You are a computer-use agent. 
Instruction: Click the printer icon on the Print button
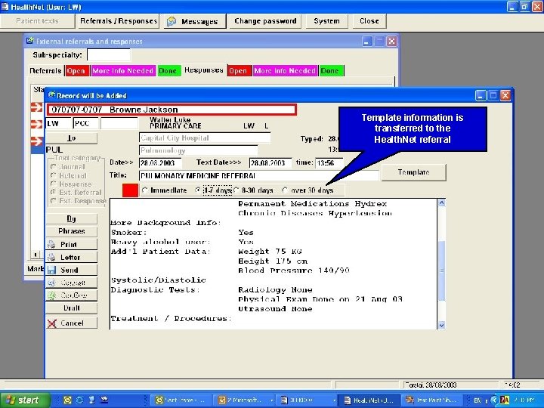click(x=51, y=244)
